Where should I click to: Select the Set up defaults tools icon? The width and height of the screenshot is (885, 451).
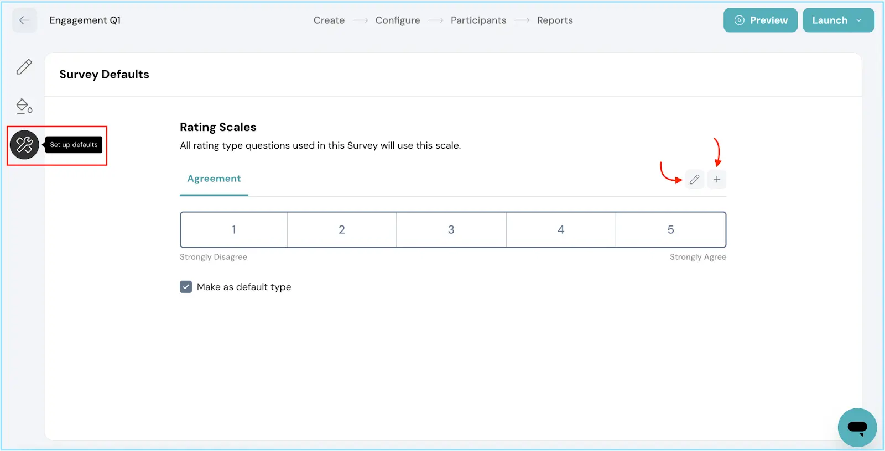[x=24, y=145]
